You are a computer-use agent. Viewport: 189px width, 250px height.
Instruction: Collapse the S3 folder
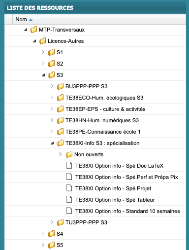43,75
